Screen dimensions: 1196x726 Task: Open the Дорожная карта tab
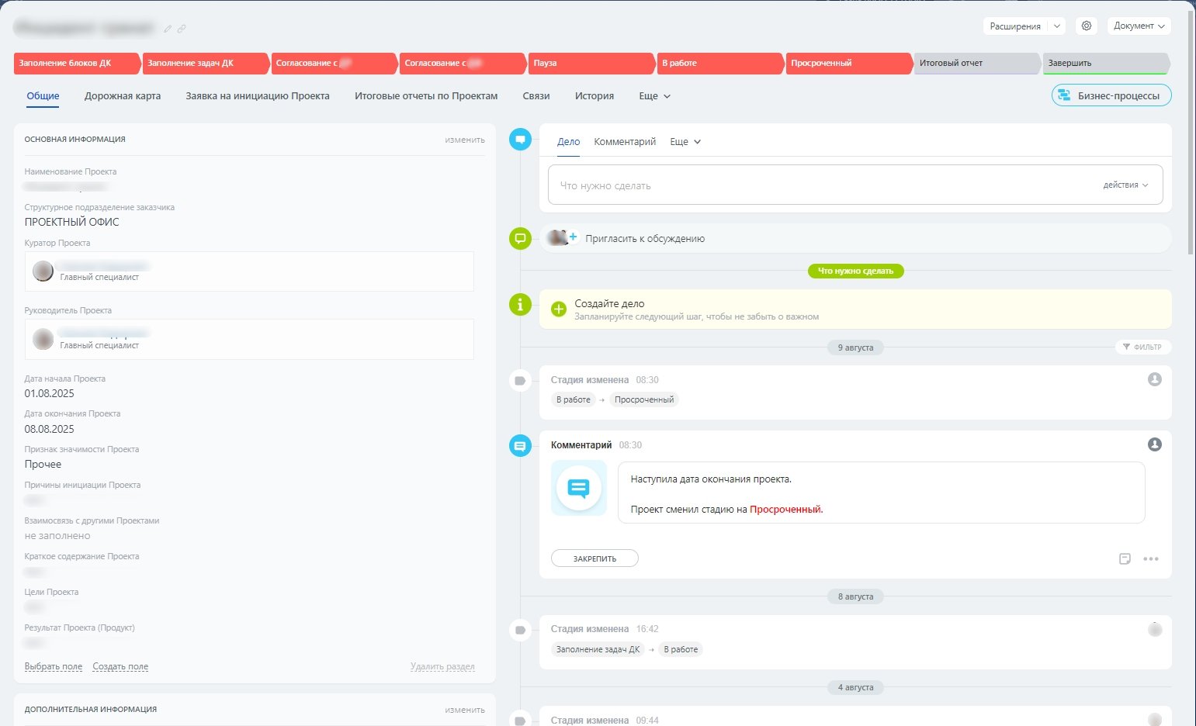[x=123, y=96]
